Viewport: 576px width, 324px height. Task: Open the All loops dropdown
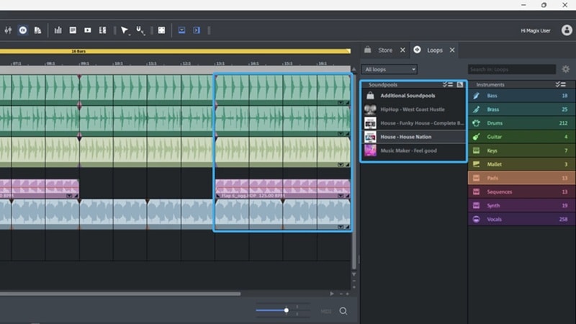coord(390,69)
